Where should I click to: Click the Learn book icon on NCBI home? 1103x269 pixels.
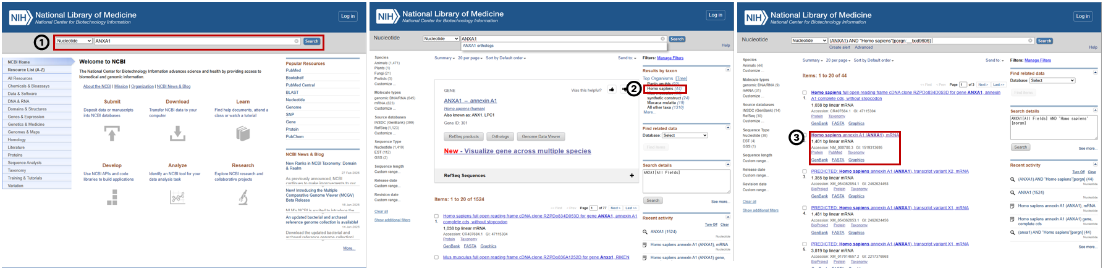(243, 133)
